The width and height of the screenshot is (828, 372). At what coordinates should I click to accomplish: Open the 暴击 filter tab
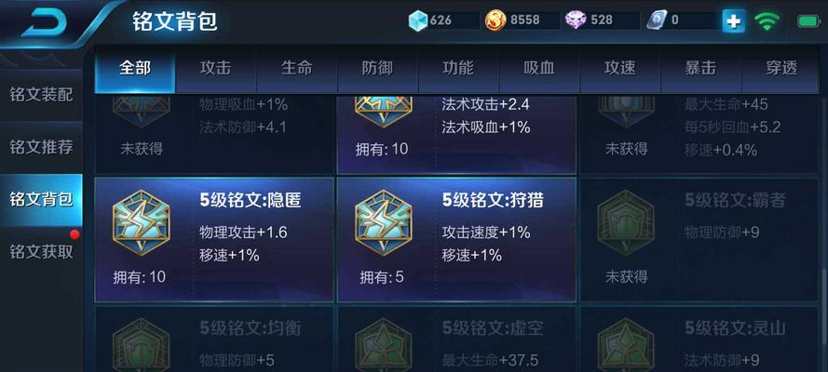coord(700,69)
